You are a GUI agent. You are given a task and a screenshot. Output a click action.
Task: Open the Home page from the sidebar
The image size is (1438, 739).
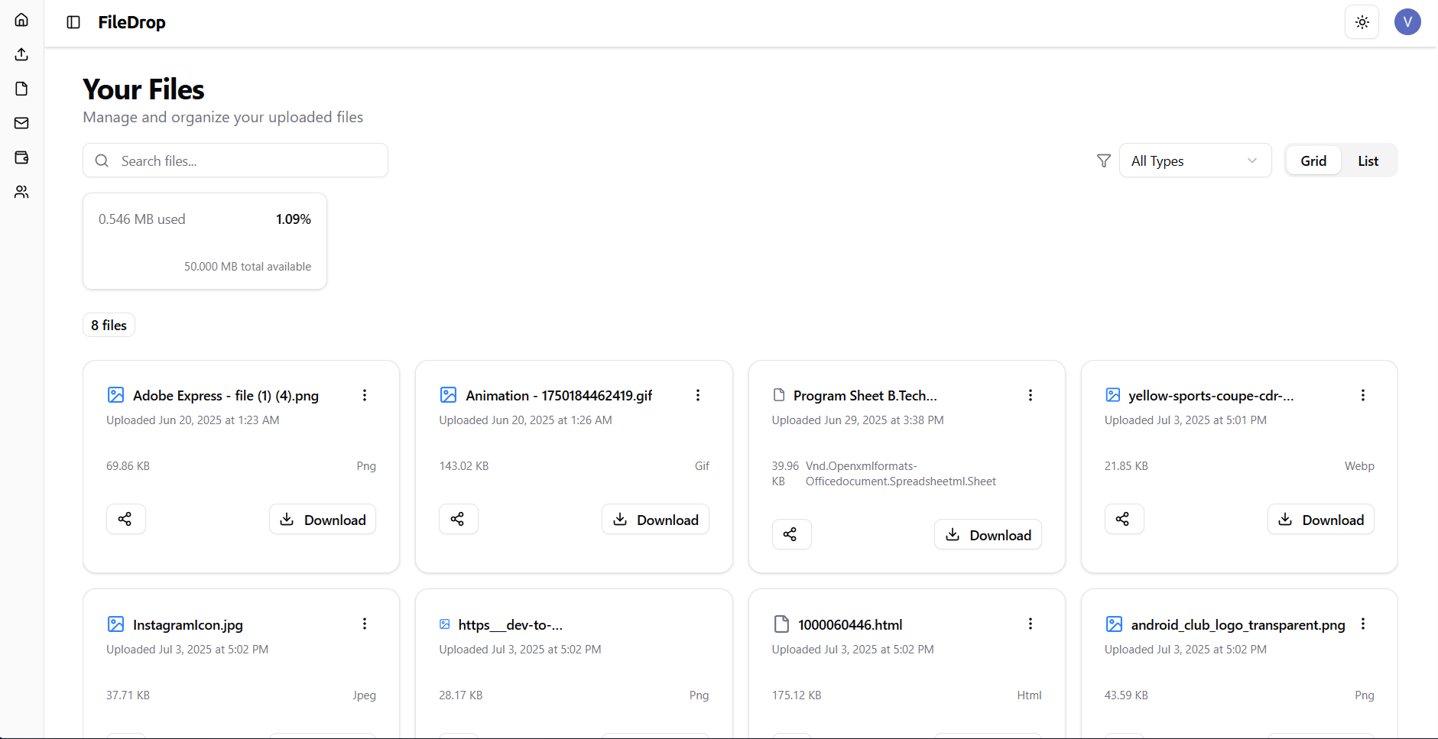[x=21, y=19]
